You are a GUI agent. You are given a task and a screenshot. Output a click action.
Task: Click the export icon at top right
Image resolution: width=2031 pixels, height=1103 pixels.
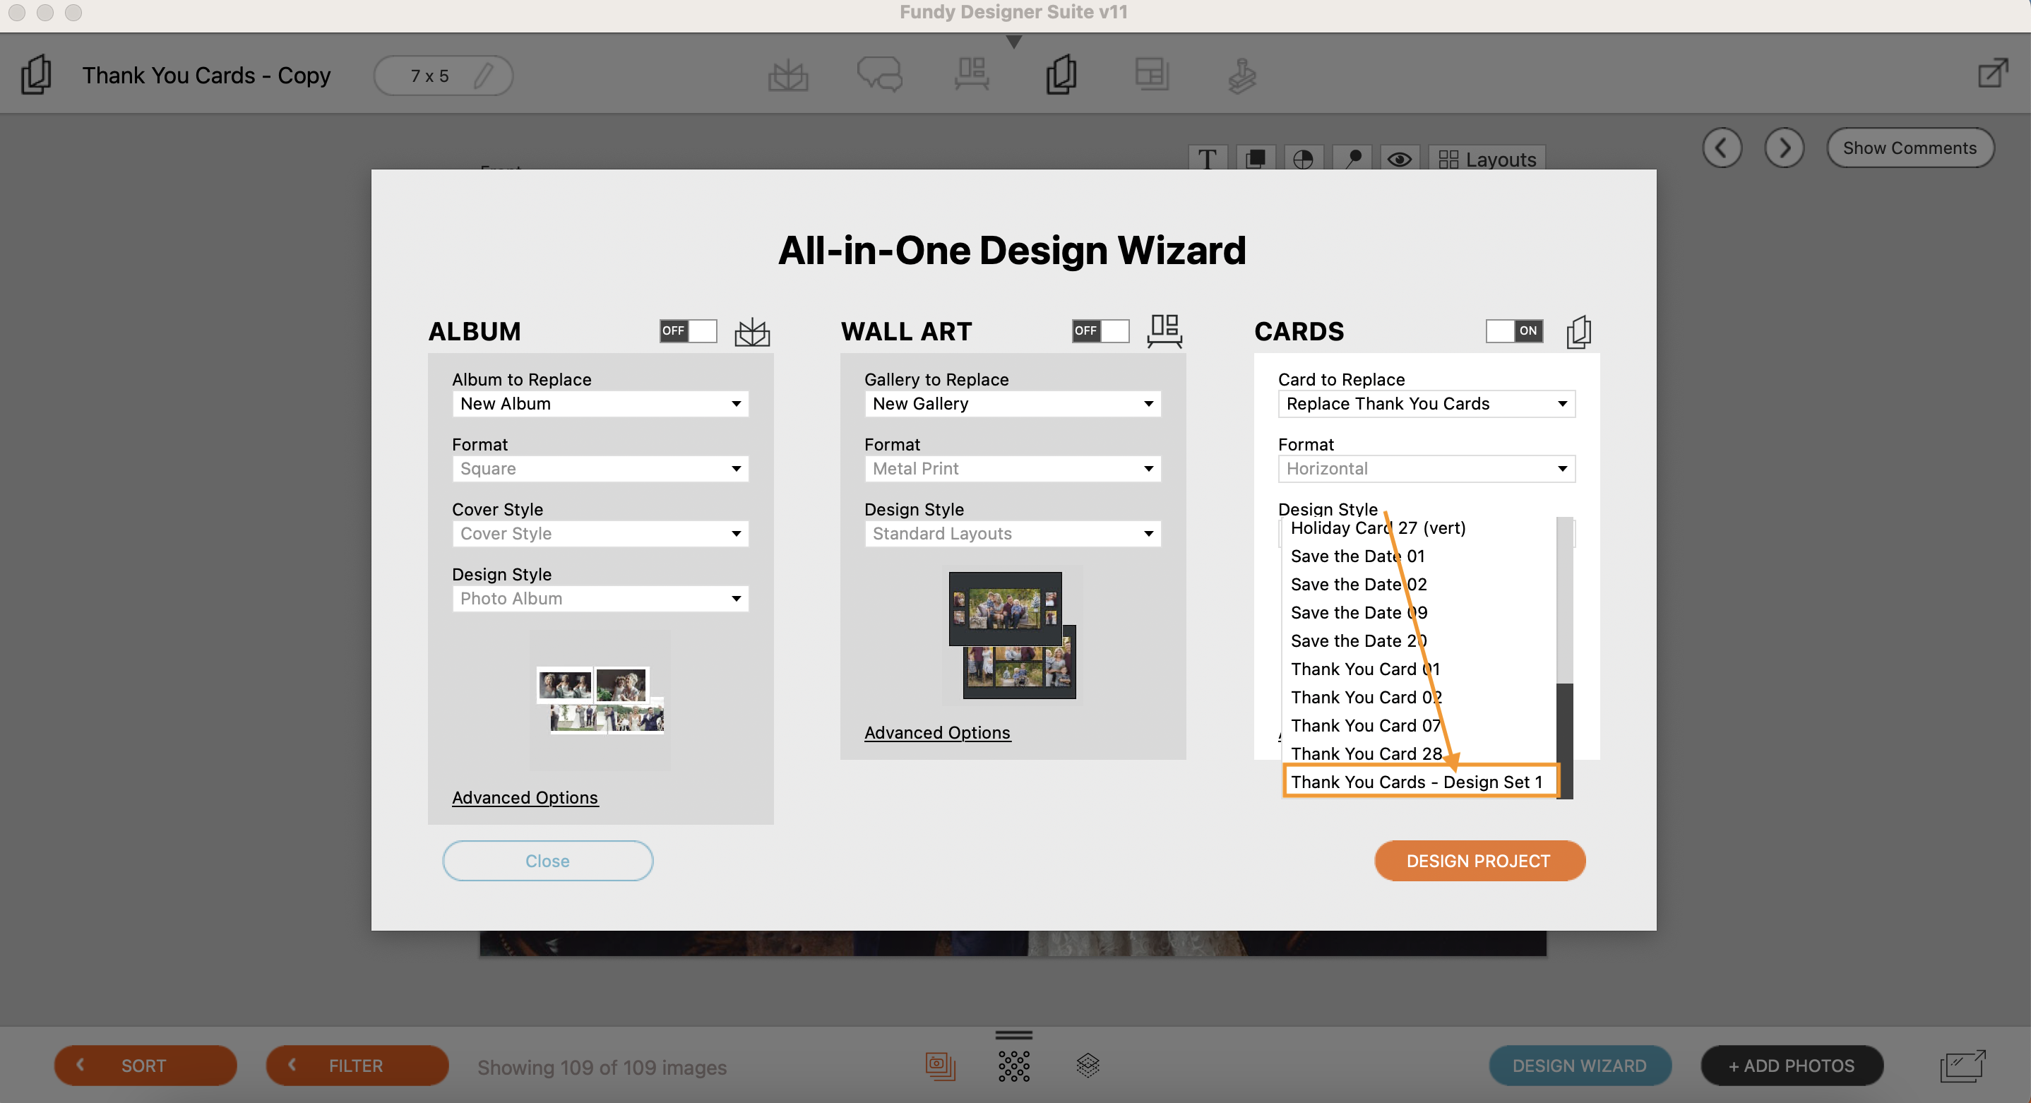pyautogui.click(x=1992, y=73)
